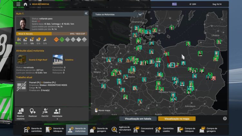The height and width of the screenshot is (136, 242).
Task: Open the Todos os Motoristas dropdown
Action: point(117,15)
